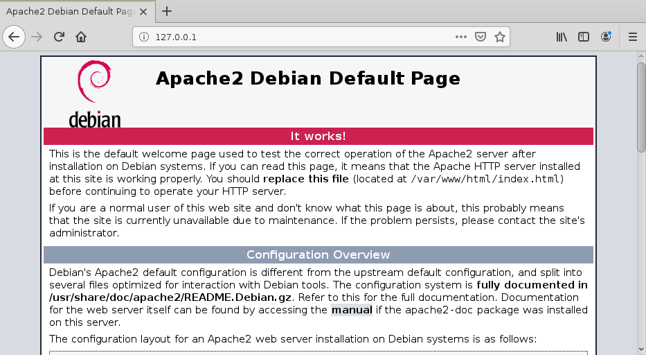Click the bold "replace this file" text

(306, 179)
